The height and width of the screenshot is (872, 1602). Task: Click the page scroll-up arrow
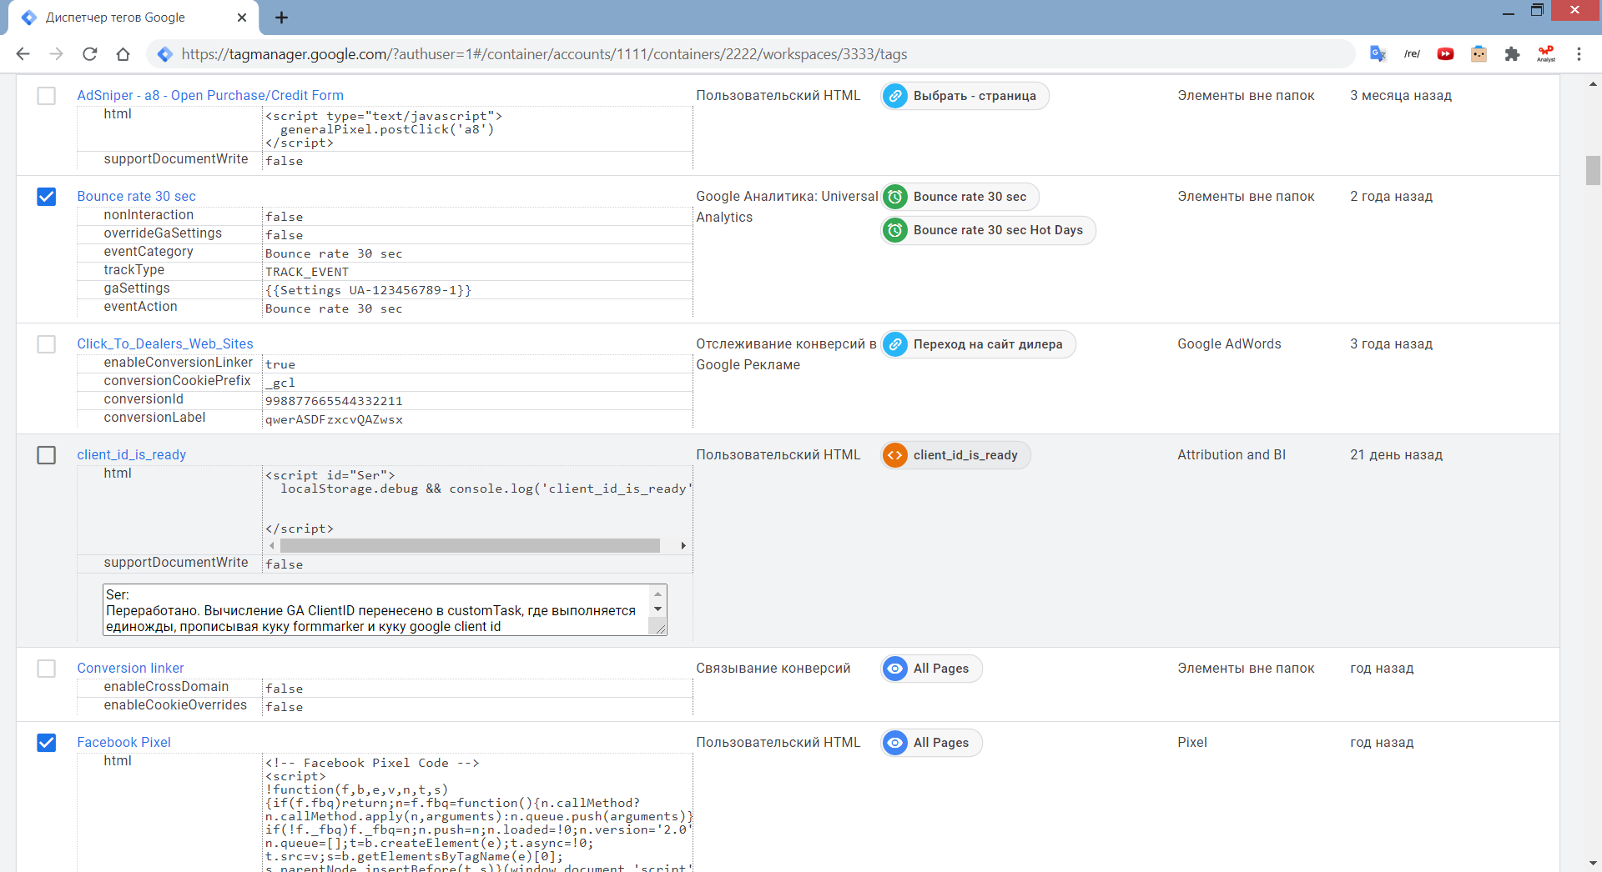click(x=1593, y=84)
